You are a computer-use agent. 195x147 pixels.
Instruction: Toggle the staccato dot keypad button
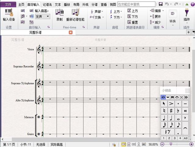click(178, 104)
